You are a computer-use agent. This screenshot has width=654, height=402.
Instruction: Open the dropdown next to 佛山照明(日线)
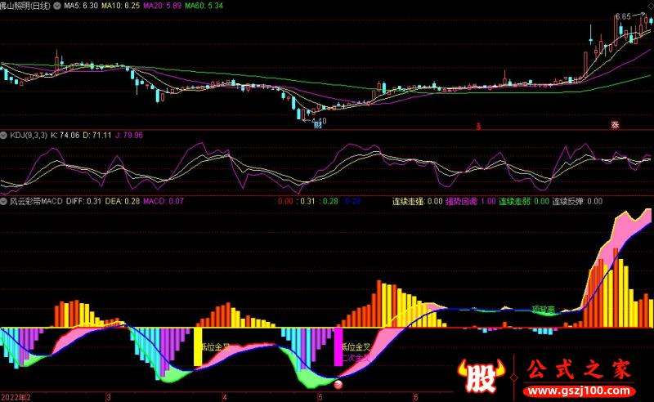(x=57, y=6)
